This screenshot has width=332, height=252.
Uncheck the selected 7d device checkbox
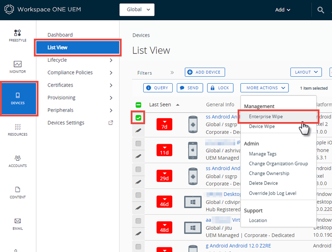tap(138, 118)
